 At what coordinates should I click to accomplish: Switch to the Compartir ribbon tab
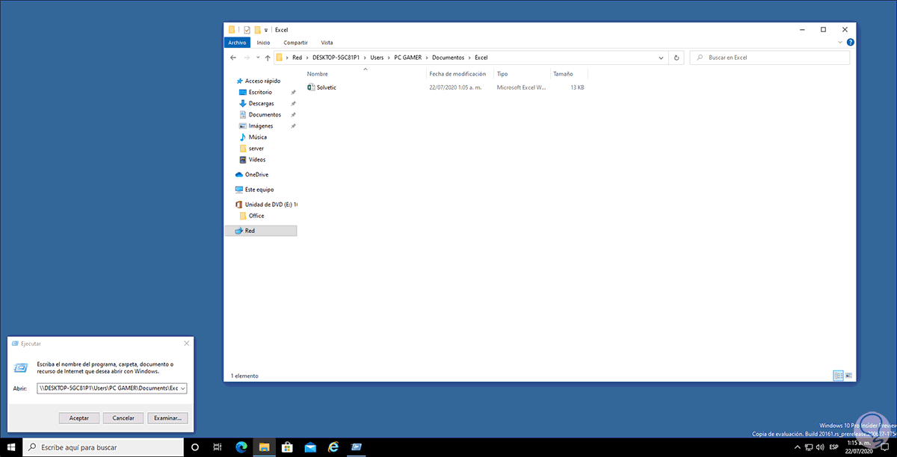[x=295, y=43]
